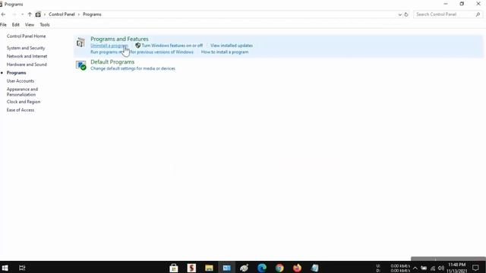This screenshot has height=273, width=486.
Task: Open File Explorer from the taskbar
Action: tap(210, 268)
